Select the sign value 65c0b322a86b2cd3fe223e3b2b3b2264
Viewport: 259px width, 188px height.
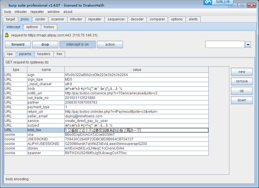(136, 75)
